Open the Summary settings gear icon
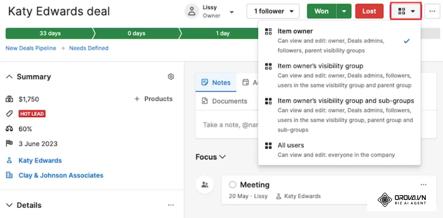The height and width of the screenshot is (218, 443). 171,76
